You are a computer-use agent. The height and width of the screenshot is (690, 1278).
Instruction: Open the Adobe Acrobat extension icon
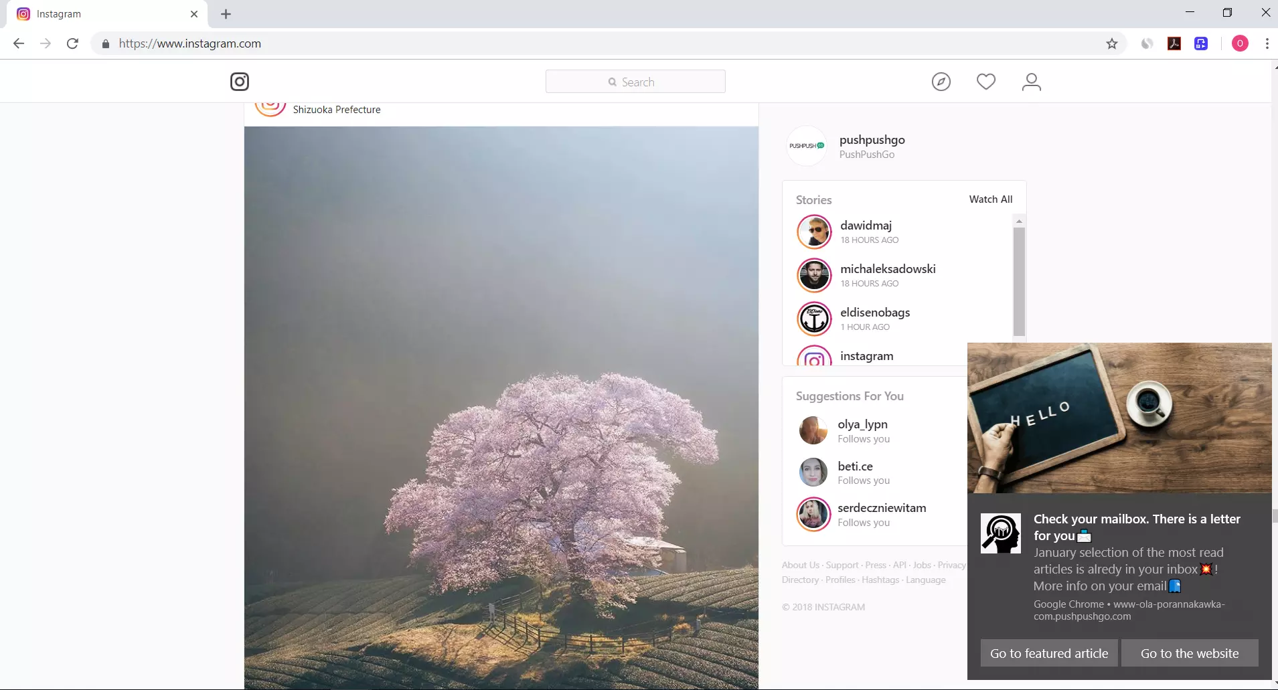[1174, 44]
